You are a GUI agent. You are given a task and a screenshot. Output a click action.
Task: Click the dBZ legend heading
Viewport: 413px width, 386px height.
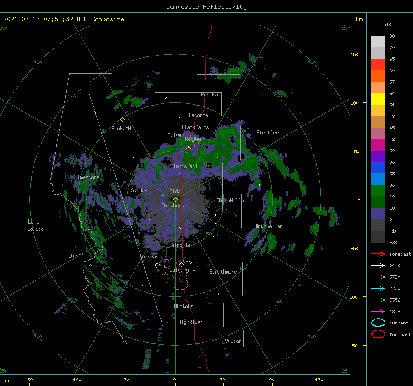(389, 24)
